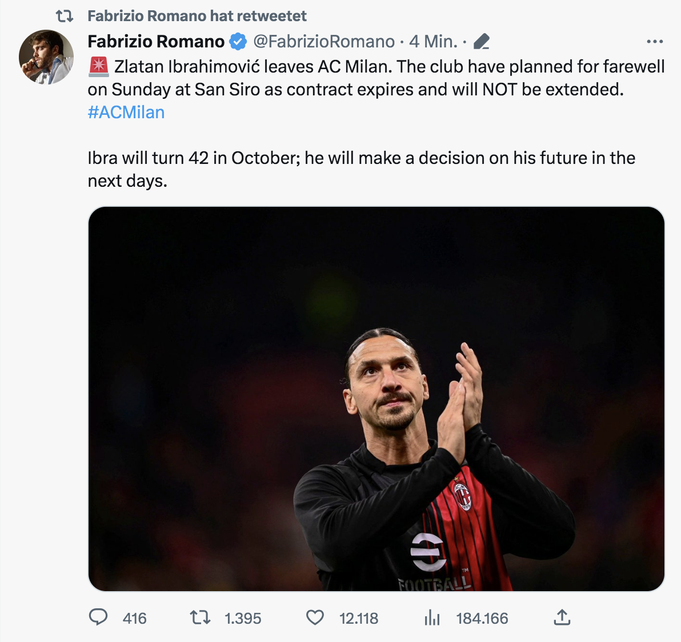Click the blue verified badge

coord(238,42)
